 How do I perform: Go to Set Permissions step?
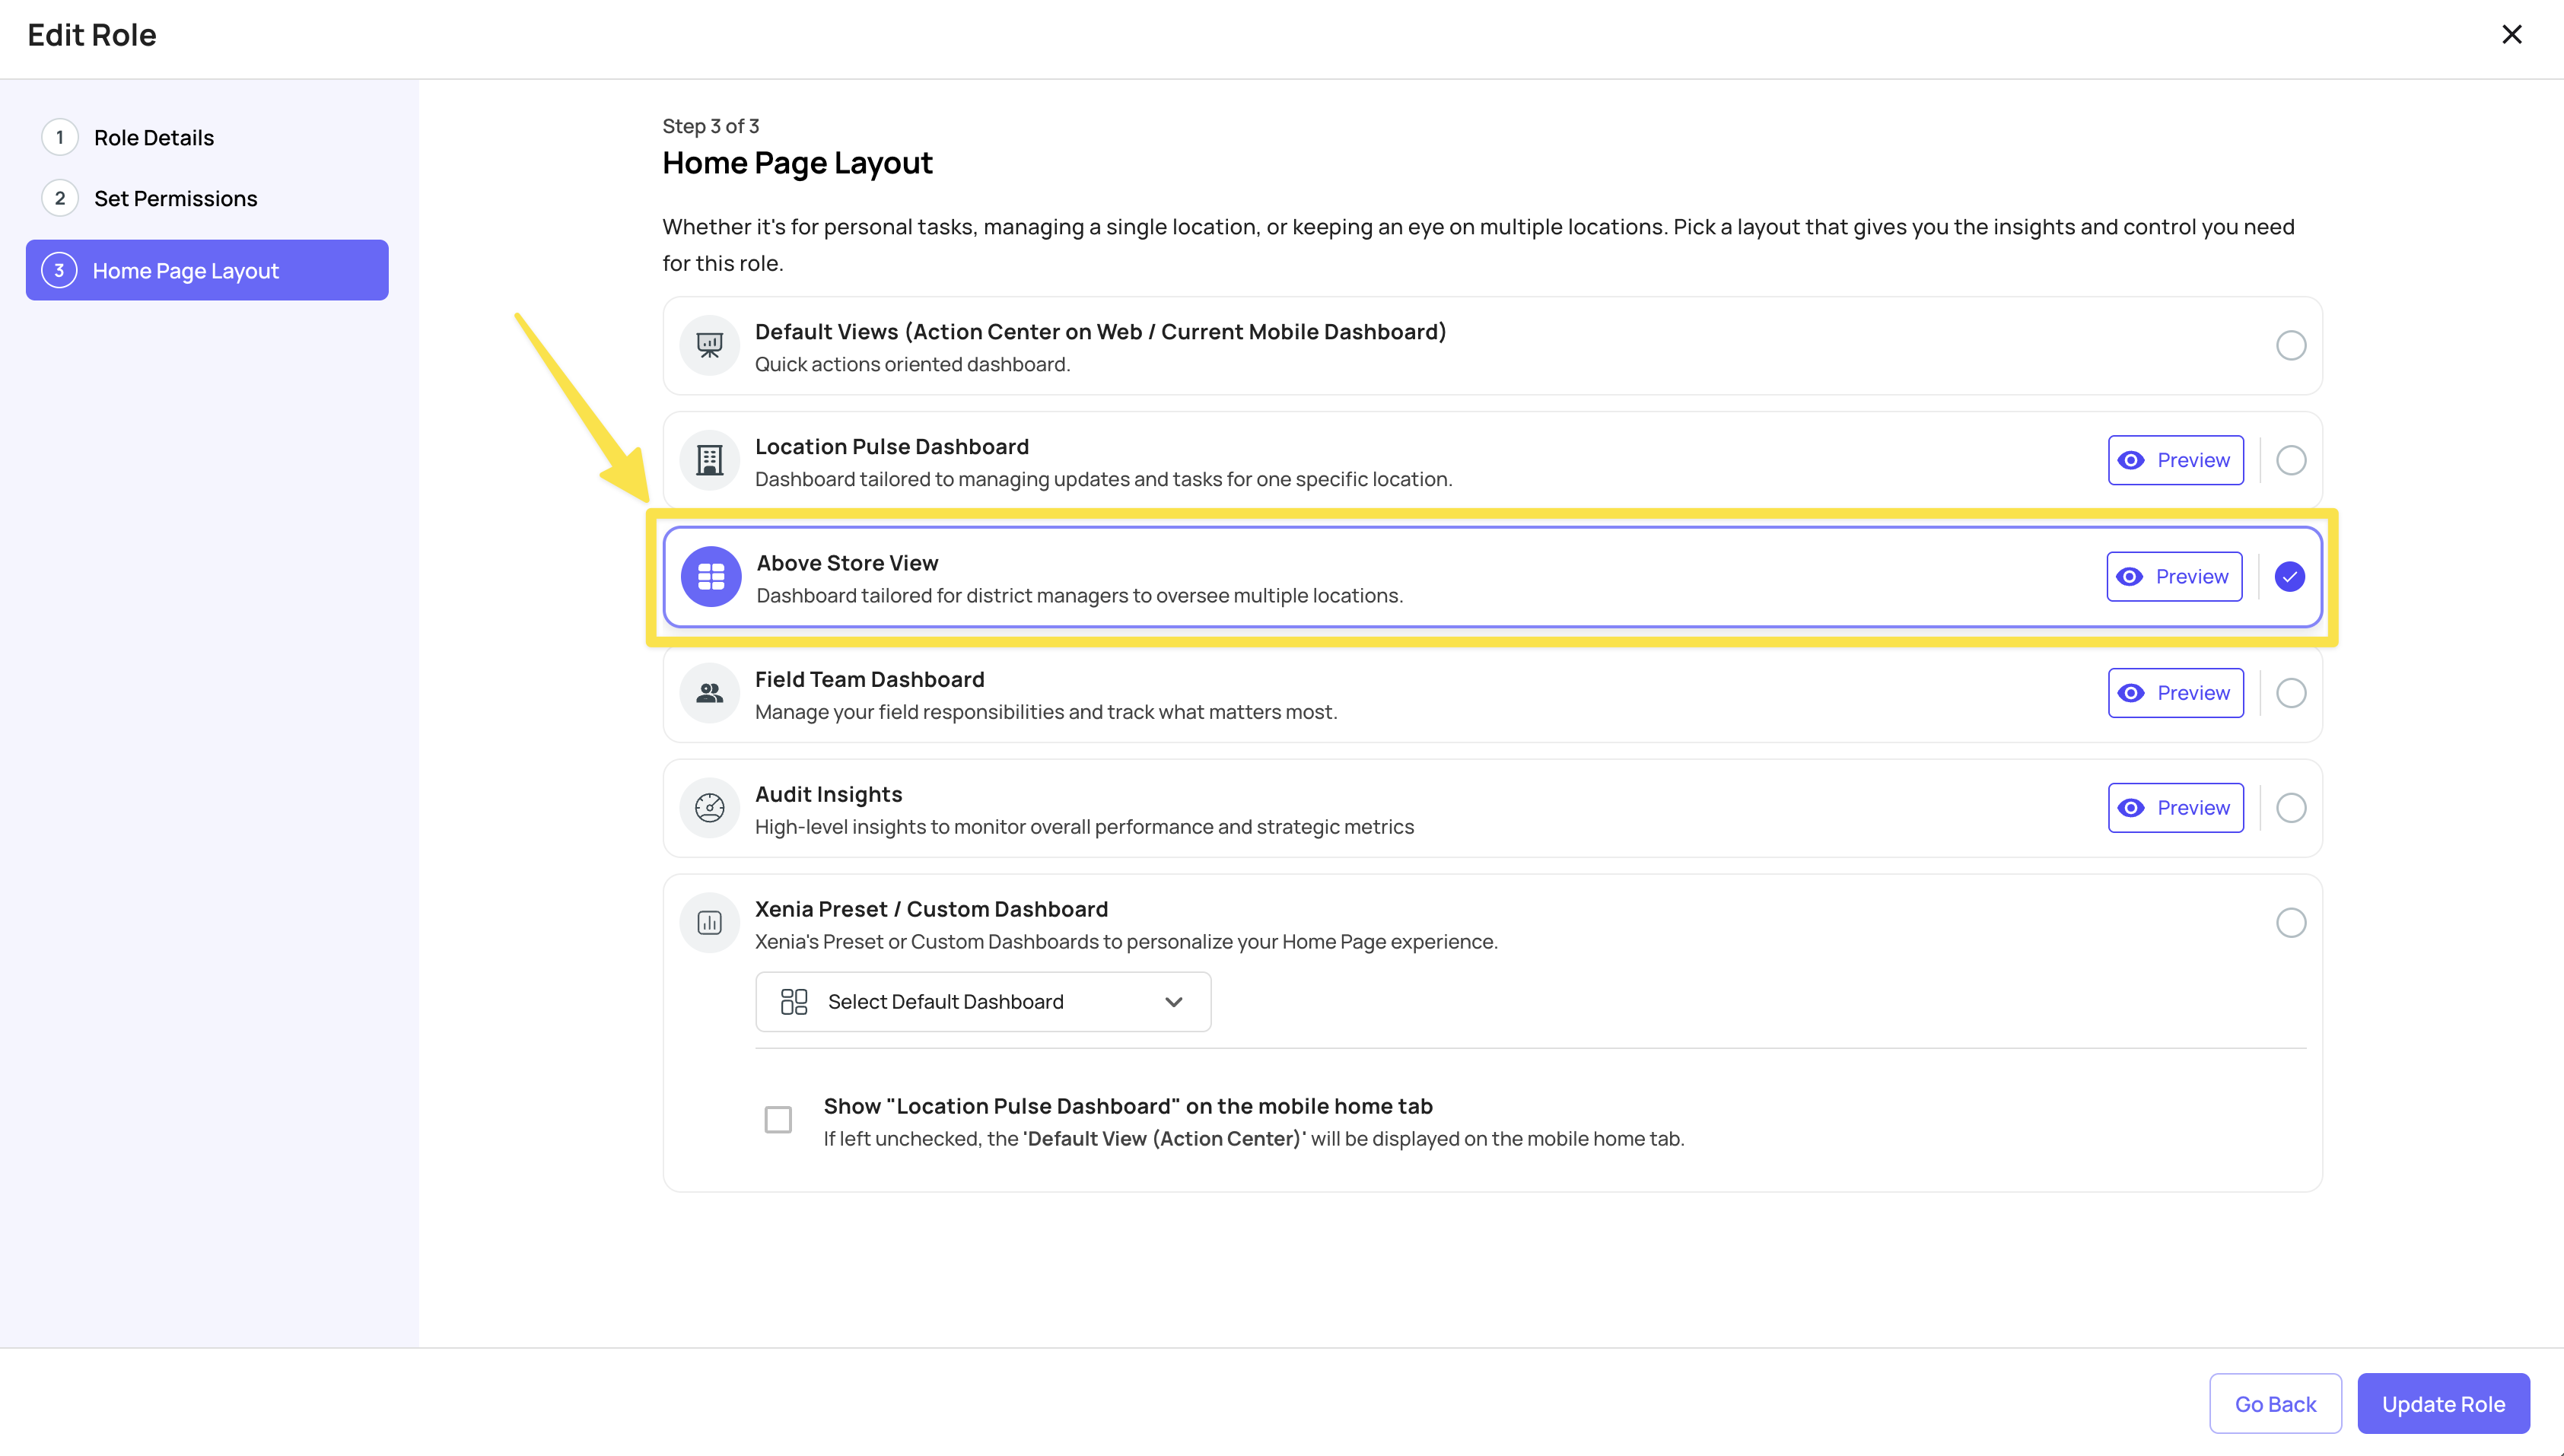coord(175,199)
